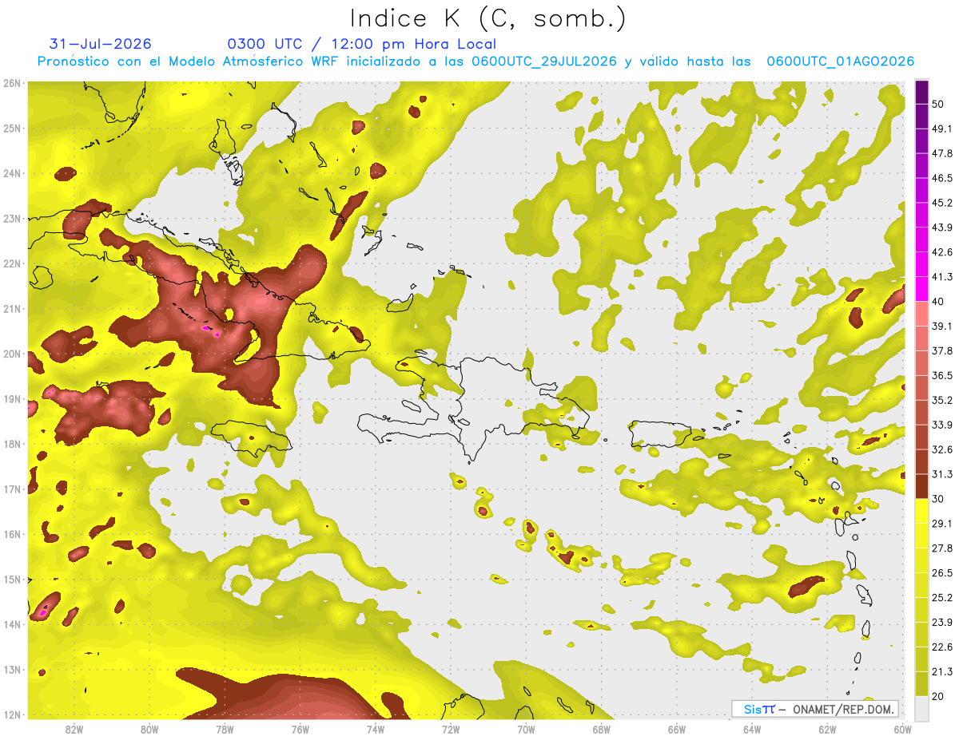Viewport: 959px width, 740px height.
Task: Click '0300 UTC / 12:00 pm Hora Local'
Action: point(362,44)
